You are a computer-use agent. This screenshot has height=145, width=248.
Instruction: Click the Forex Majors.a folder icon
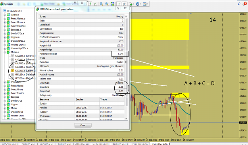pyautogui.click(x=9, y=19)
